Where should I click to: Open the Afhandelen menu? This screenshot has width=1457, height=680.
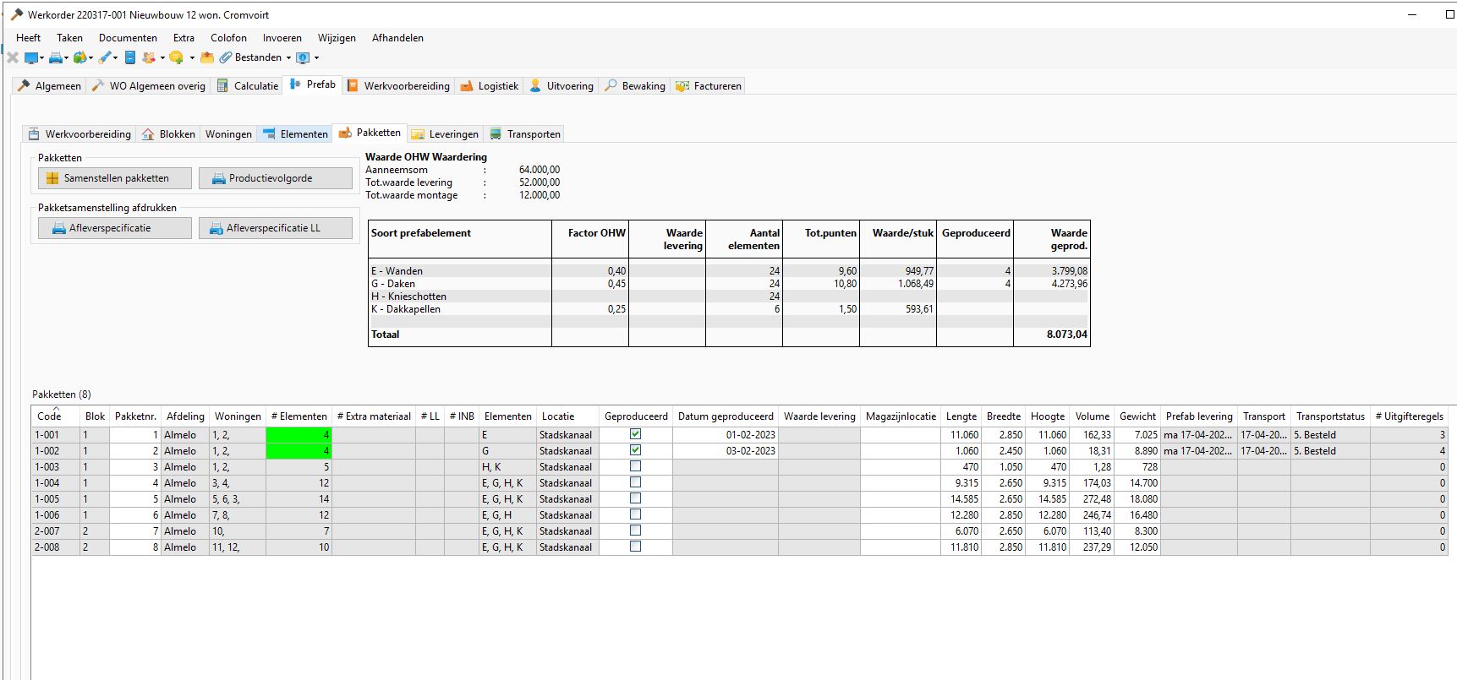(397, 38)
